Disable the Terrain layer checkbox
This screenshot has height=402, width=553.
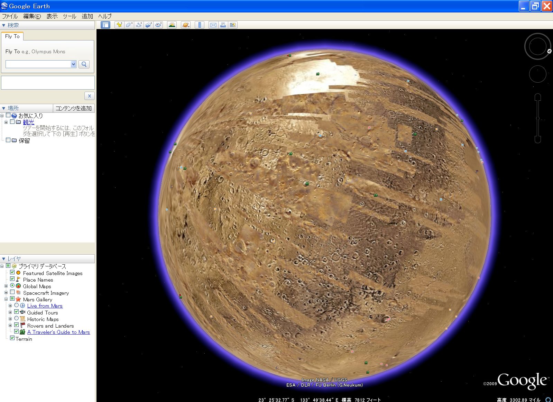coord(12,338)
